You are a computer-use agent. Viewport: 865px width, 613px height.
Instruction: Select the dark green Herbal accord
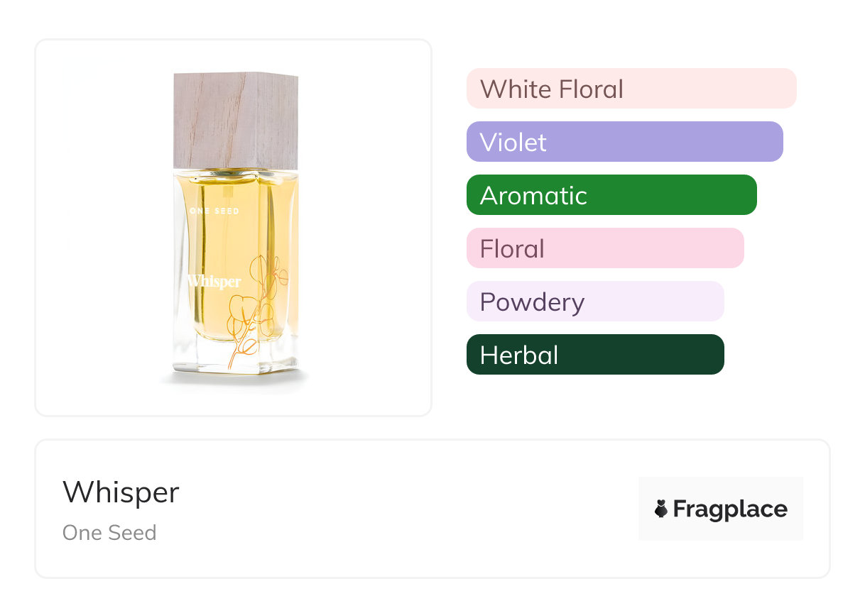(x=594, y=355)
